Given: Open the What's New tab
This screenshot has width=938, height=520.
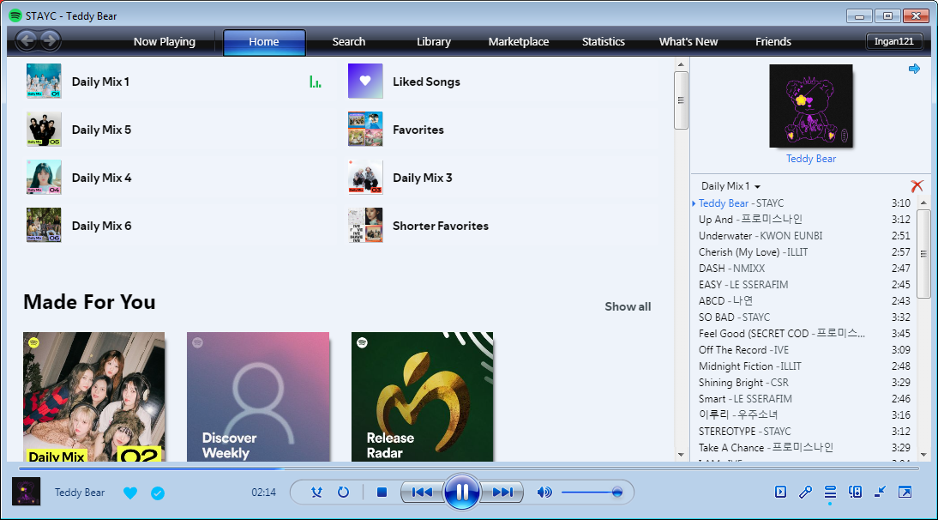Looking at the screenshot, I should tap(688, 41).
